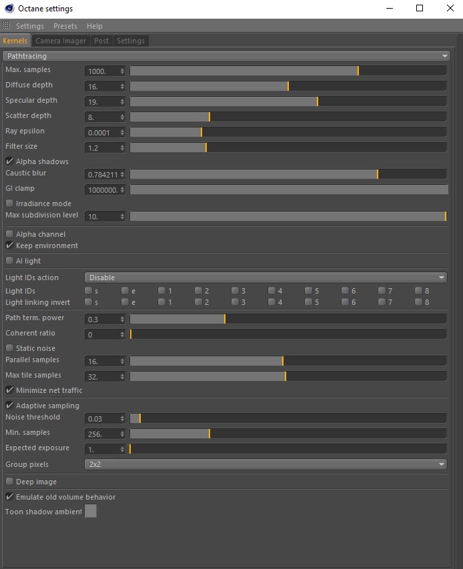
Task: Enable Irradiance mode checkbox
Action: click(x=10, y=203)
